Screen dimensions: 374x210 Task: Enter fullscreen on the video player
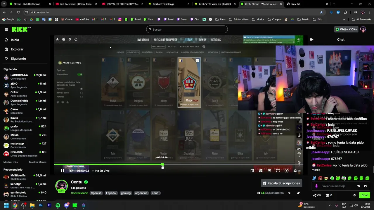click(278, 171)
